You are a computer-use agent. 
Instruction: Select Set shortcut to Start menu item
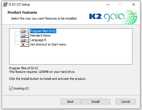point(48,44)
